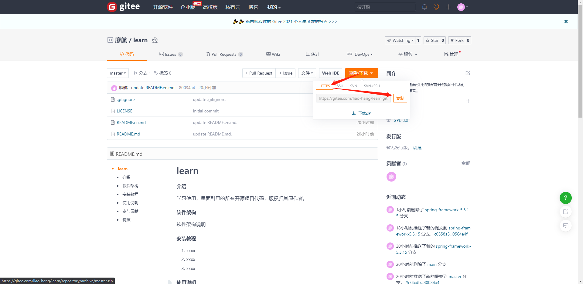Viewport: 583px width, 284px height.
Task: Click the .gitignore file icon
Action: [113, 99]
